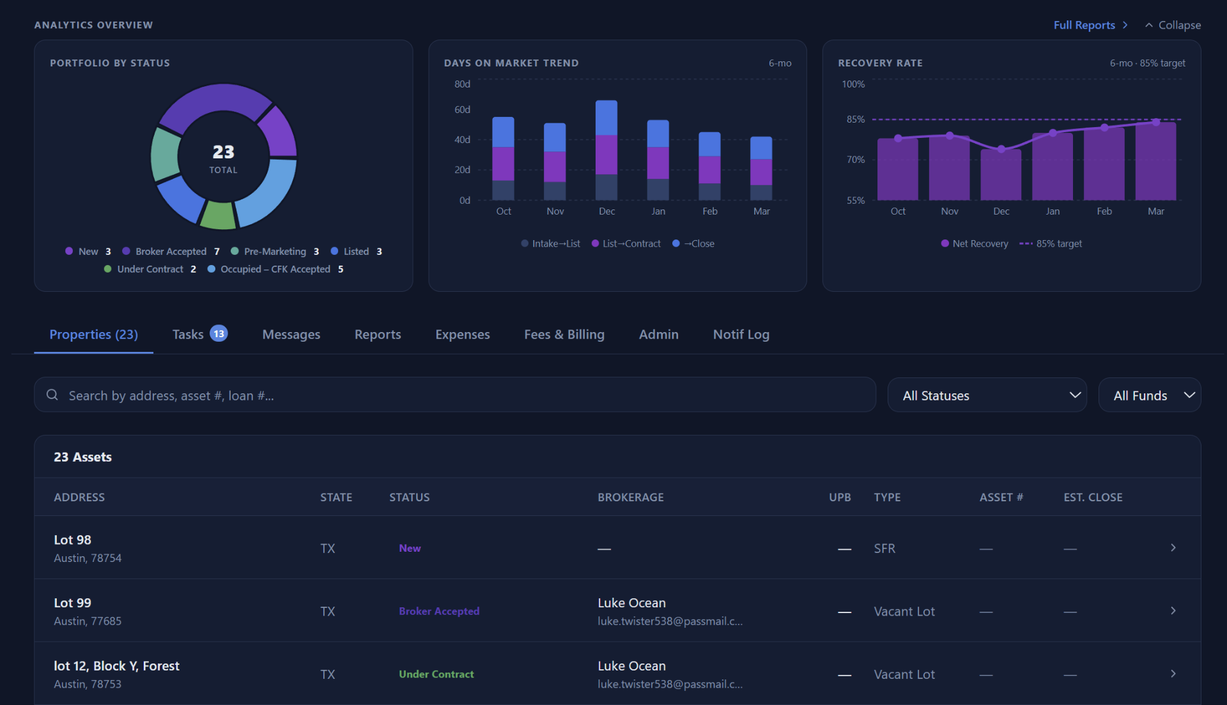Sort by STATUS column header
The width and height of the screenshot is (1227, 705).
(410, 497)
